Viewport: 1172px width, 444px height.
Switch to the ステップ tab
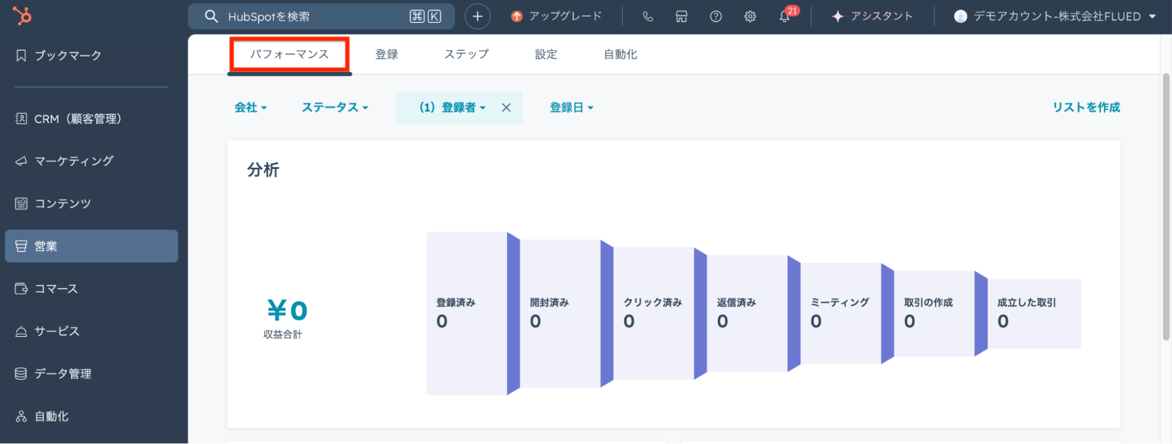coord(466,55)
